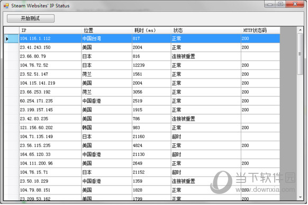308x205 pixels.
Task: Click time cell 12239
Action: (x=151, y=65)
